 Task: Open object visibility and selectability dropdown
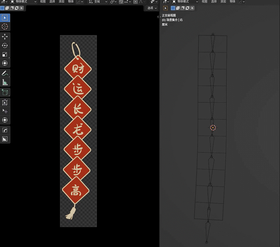click(154, 2)
